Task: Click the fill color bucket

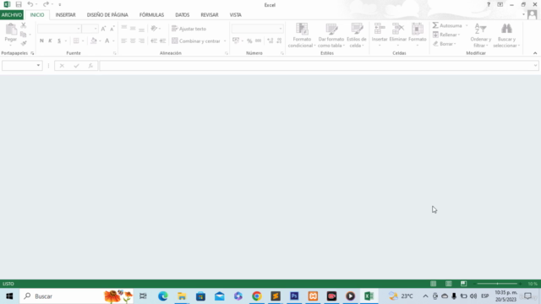Action: pyautogui.click(x=94, y=41)
